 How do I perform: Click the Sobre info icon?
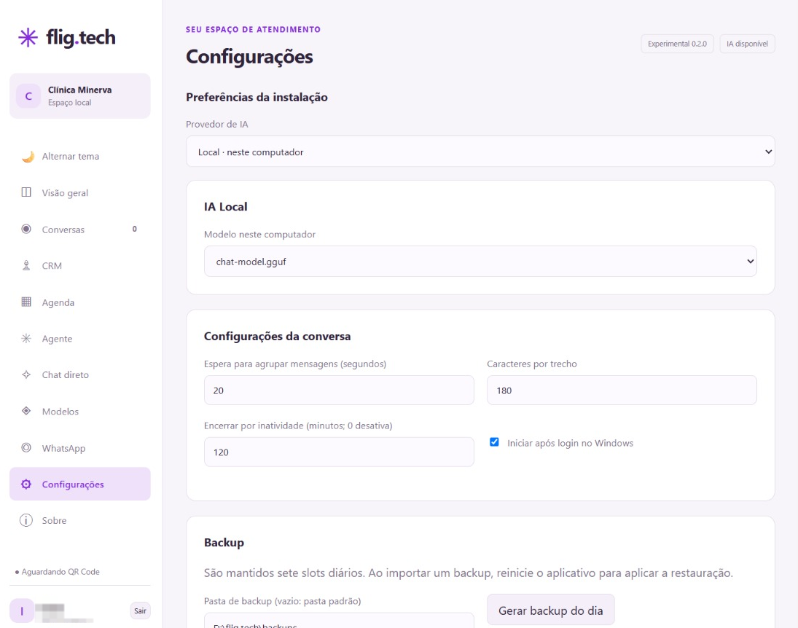[26, 520]
